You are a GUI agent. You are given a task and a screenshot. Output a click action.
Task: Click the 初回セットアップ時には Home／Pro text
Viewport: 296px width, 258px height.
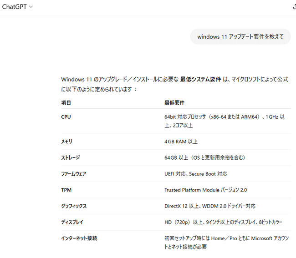(x=226, y=243)
